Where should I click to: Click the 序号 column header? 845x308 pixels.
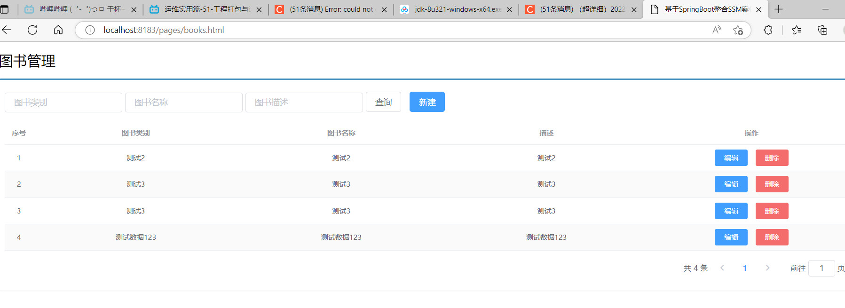[19, 133]
